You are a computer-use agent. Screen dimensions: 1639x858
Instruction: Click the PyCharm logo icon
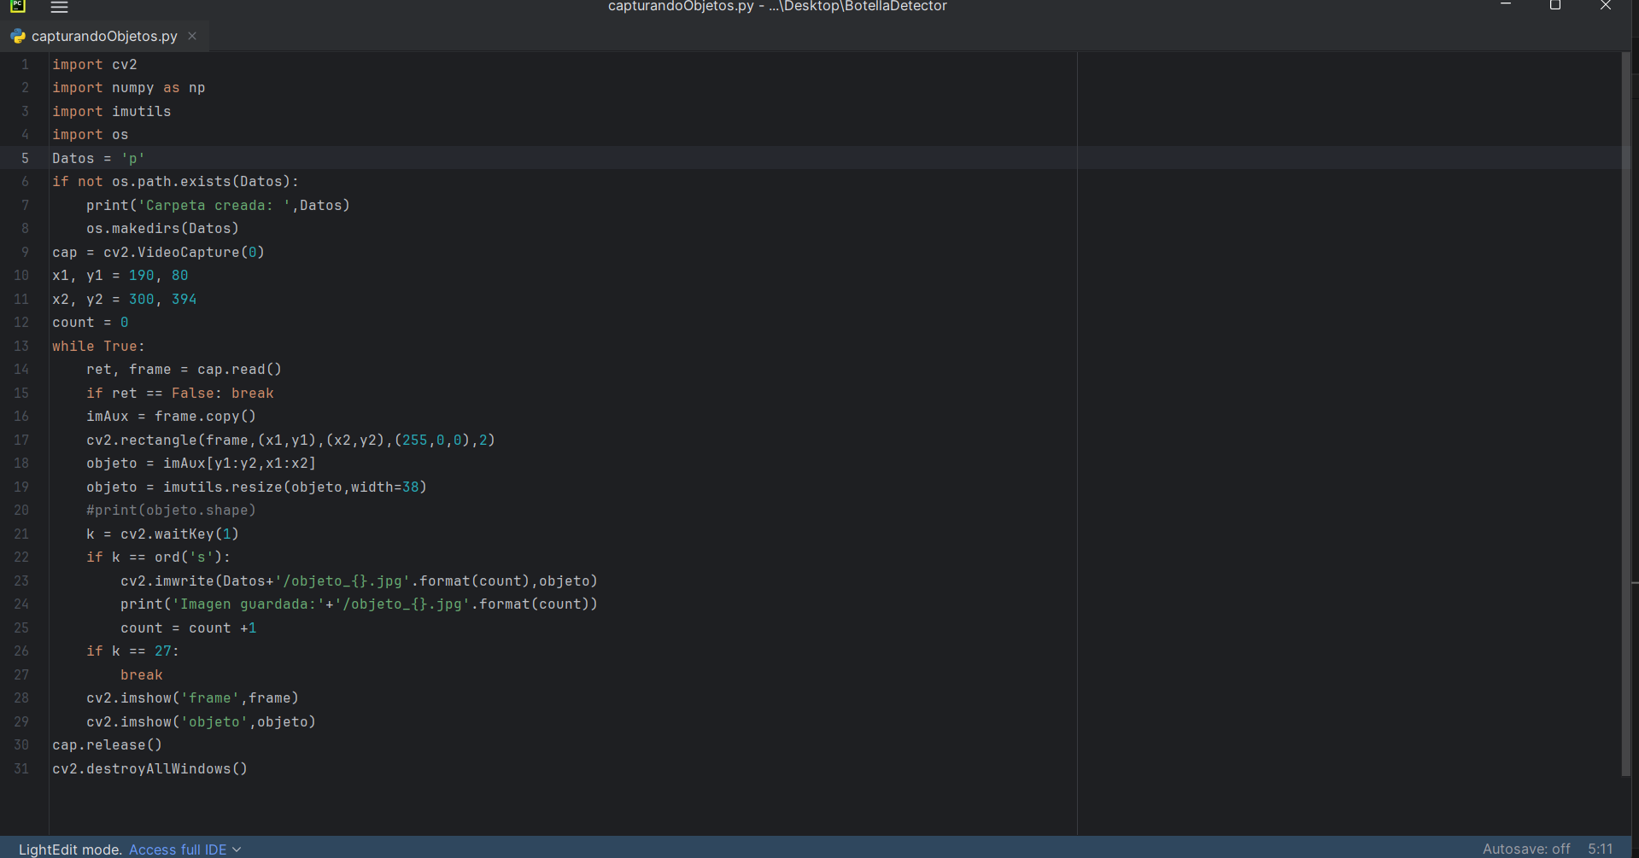pyautogui.click(x=18, y=6)
